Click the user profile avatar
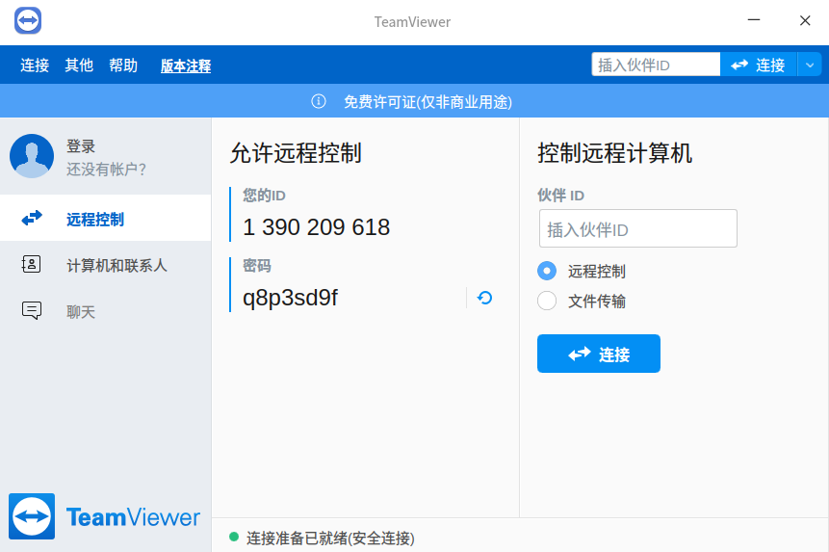Viewport: 829px width, 552px height. click(32, 156)
